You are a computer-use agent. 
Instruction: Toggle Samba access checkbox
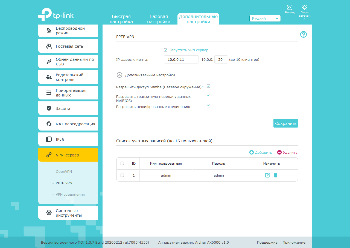coord(208,86)
